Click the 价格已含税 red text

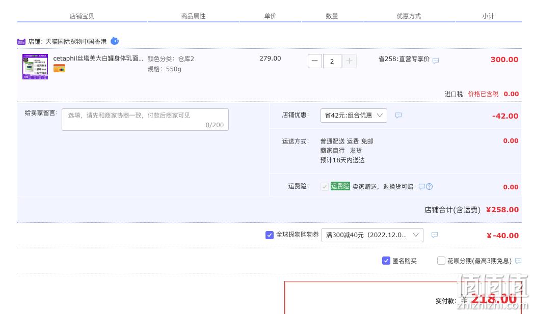pos(483,94)
